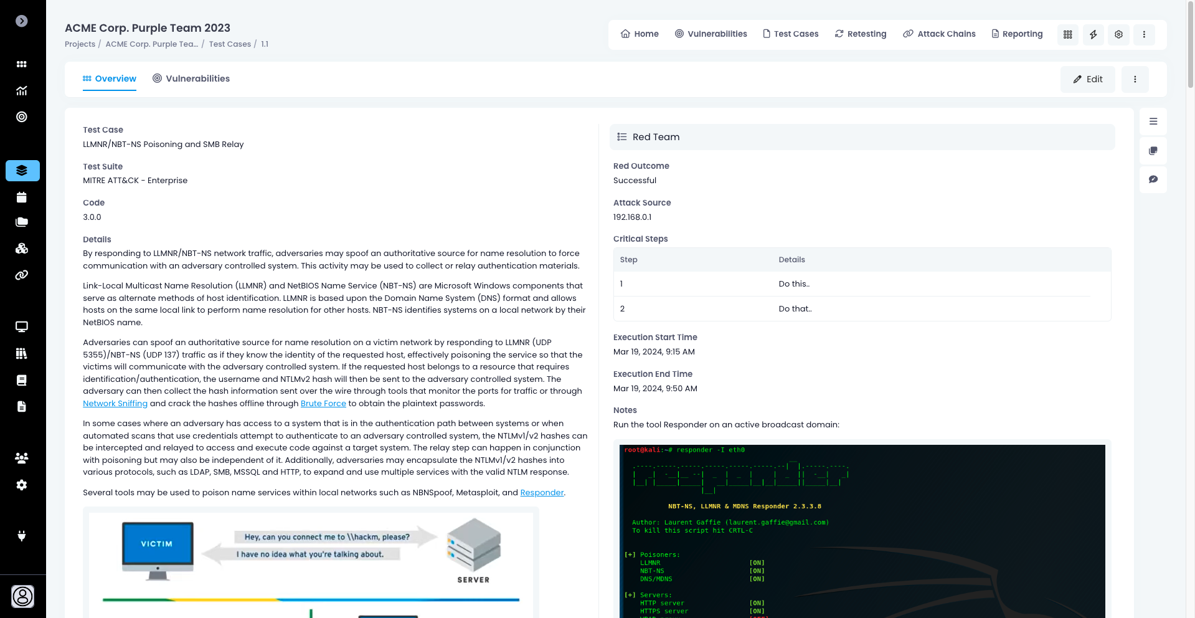Open the three-dot menu in top navigation

(x=1144, y=35)
